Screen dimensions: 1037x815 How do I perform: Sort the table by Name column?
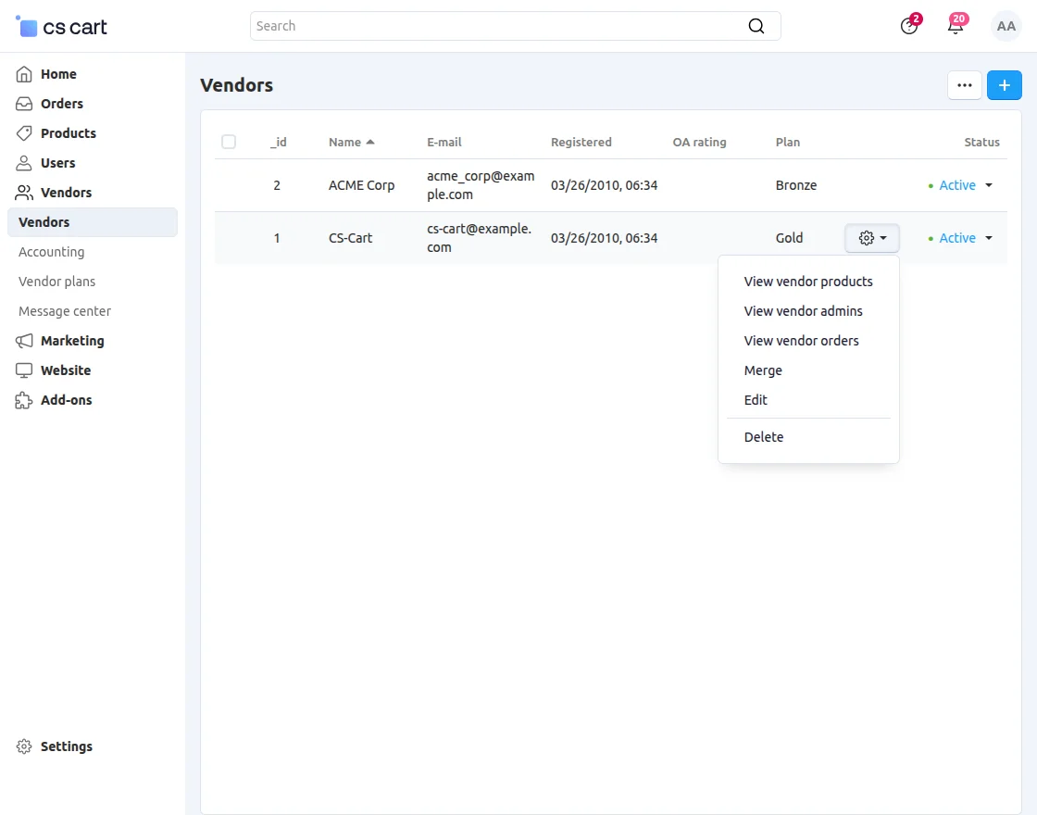click(x=344, y=142)
